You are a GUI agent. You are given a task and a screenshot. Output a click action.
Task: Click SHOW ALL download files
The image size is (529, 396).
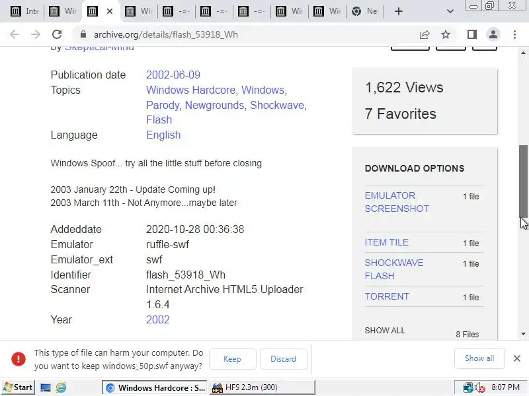click(385, 331)
